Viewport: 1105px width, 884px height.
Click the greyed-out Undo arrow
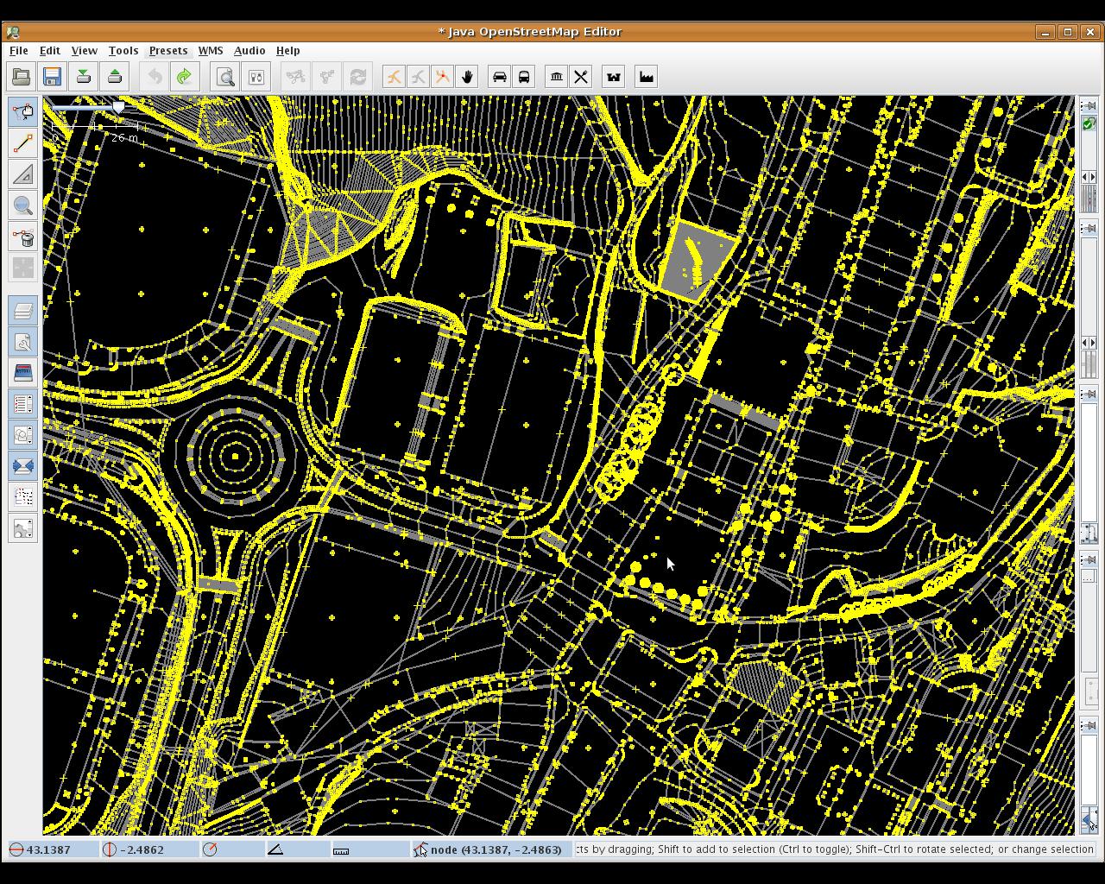coord(155,77)
